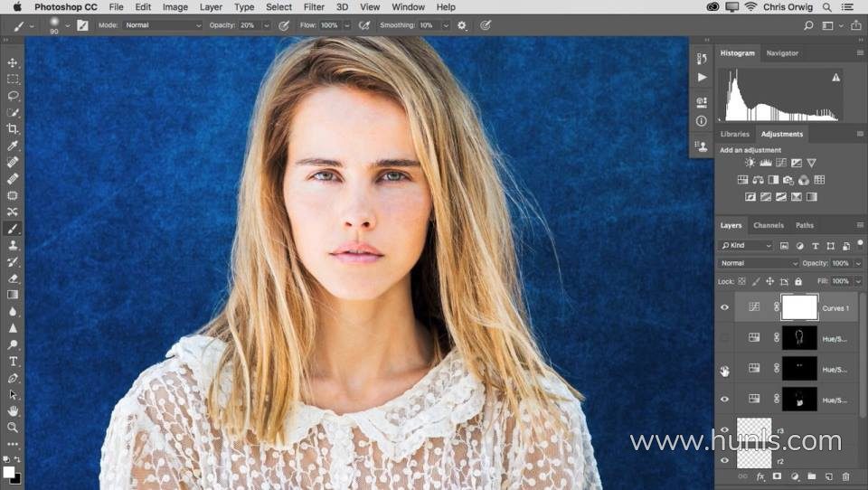Viewport: 868px width, 490px height.
Task: Select the Pen tool
Action: [x=12, y=378]
